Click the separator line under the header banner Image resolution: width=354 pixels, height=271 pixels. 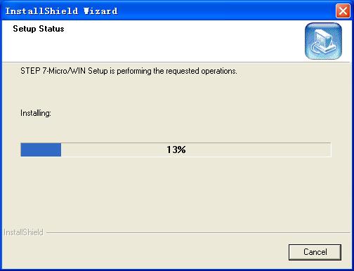(177, 62)
